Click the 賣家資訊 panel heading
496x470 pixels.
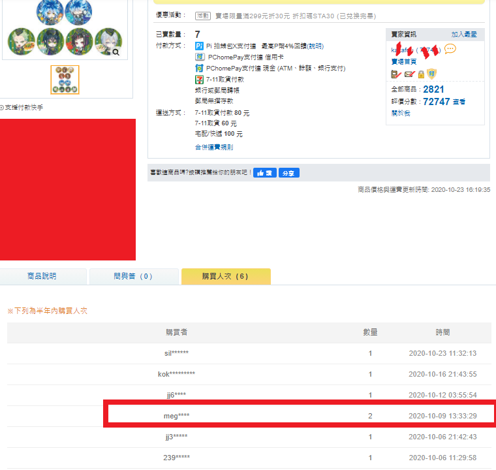click(x=403, y=35)
